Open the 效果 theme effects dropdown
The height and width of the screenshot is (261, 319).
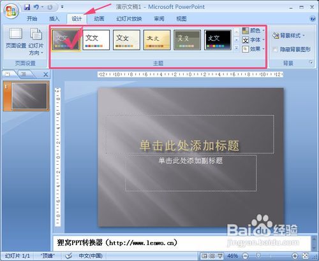point(253,49)
